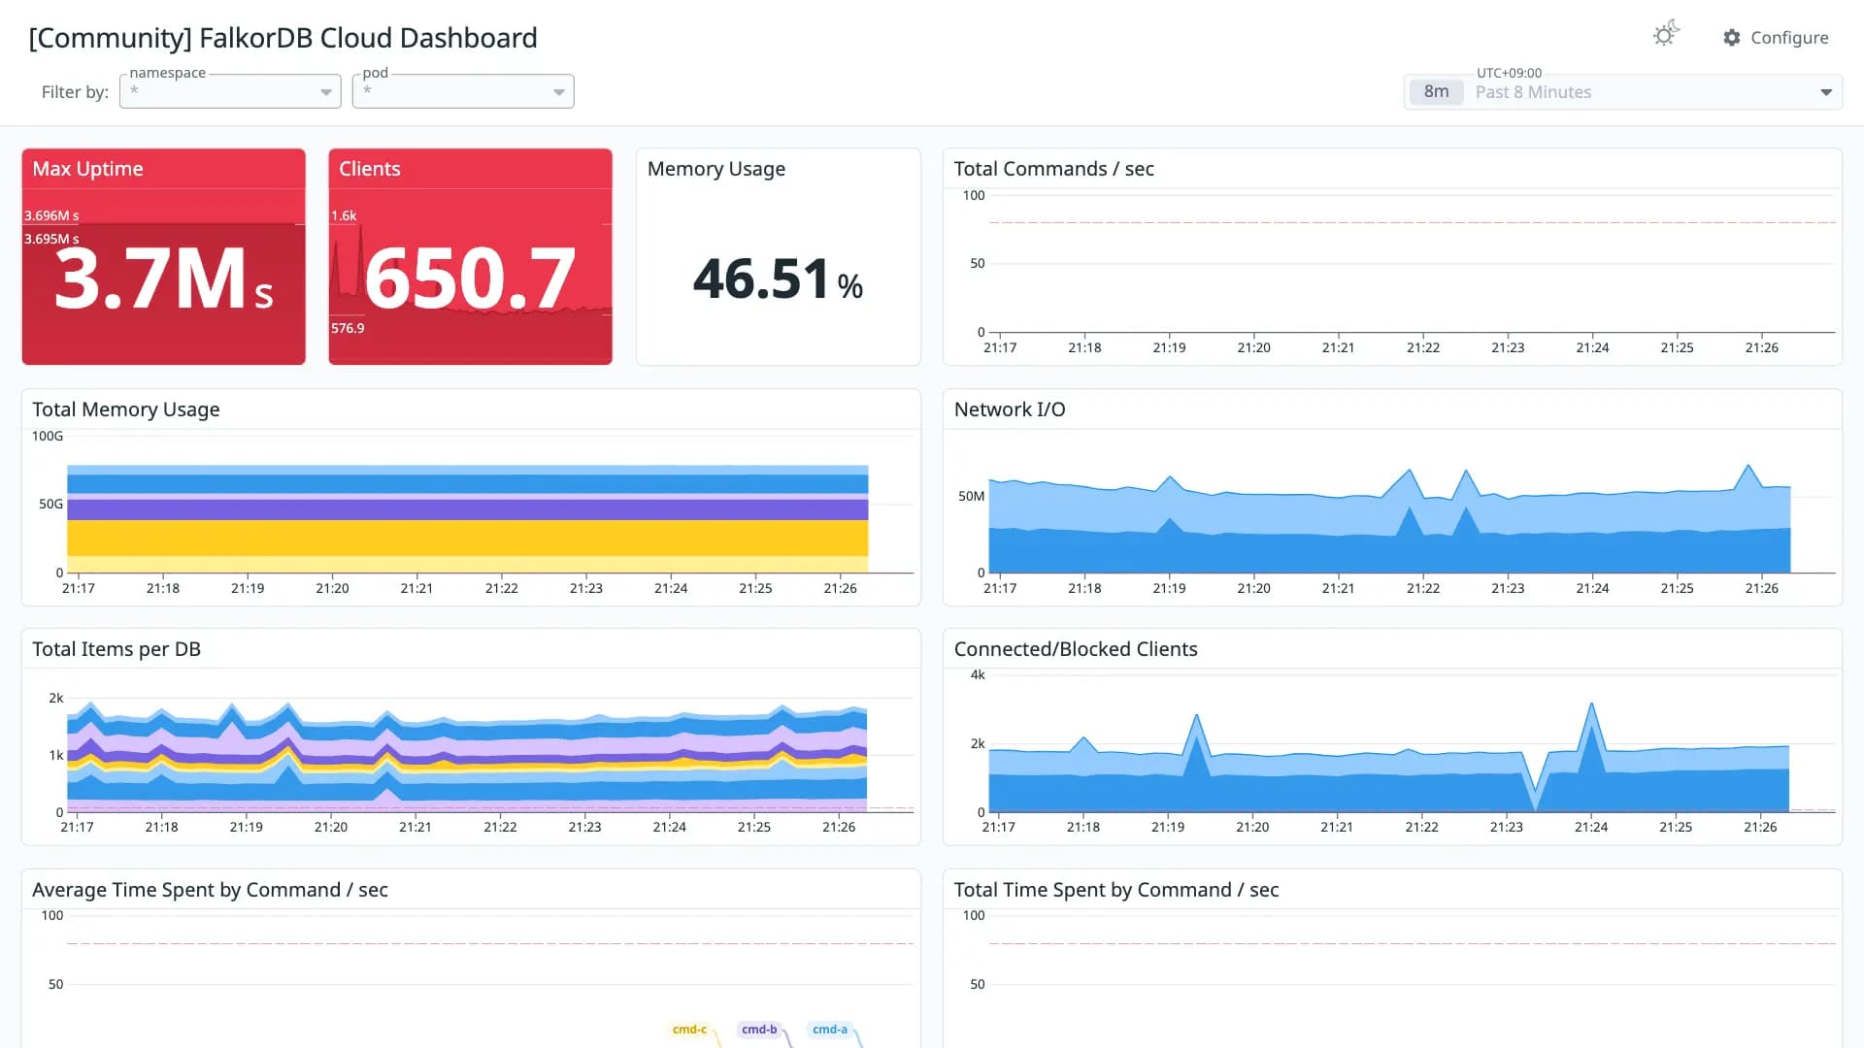1864x1048 pixels.
Task: Click the Filter by label
Action: pos(75,92)
